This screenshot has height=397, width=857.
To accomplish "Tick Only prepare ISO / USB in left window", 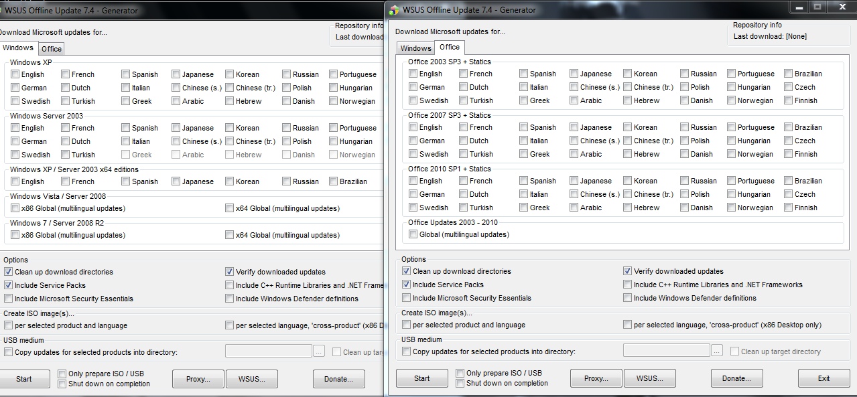I will point(62,374).
